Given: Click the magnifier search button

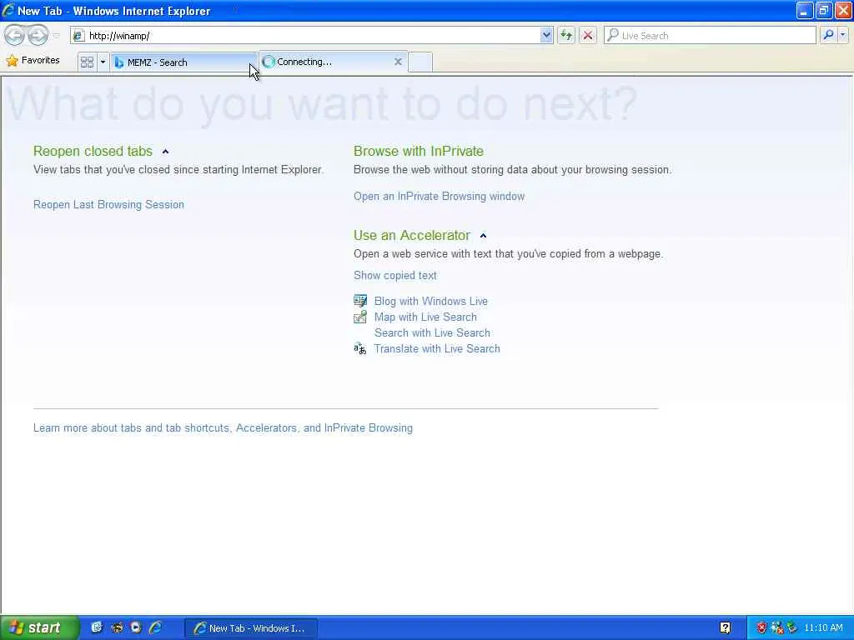Looking at the screenshot, I should click(x=828, y=35).
